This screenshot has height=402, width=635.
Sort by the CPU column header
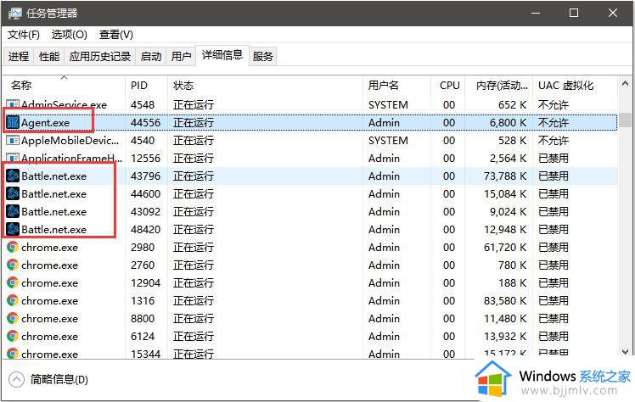(448, 86)
